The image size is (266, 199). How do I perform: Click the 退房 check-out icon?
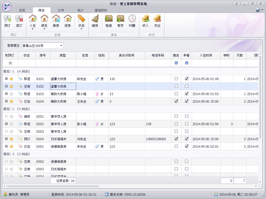tap(68, 19)
